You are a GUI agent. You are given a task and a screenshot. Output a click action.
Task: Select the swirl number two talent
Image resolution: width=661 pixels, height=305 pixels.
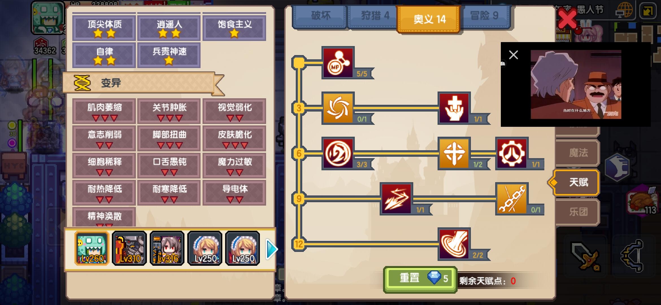tap(338, 153)
